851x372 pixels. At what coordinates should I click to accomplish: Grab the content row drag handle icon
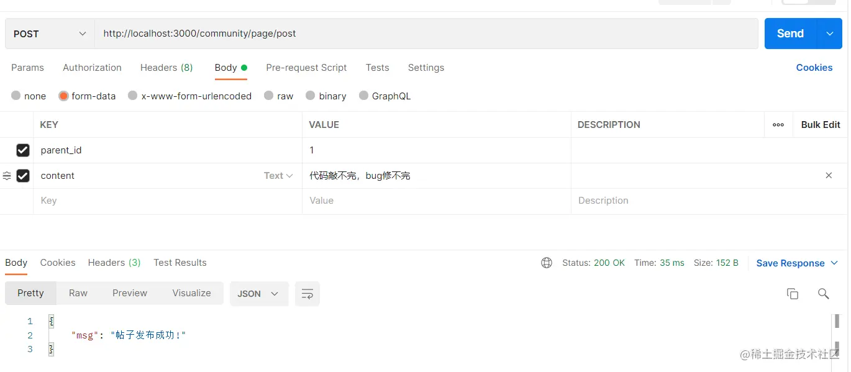click(7, 176)
